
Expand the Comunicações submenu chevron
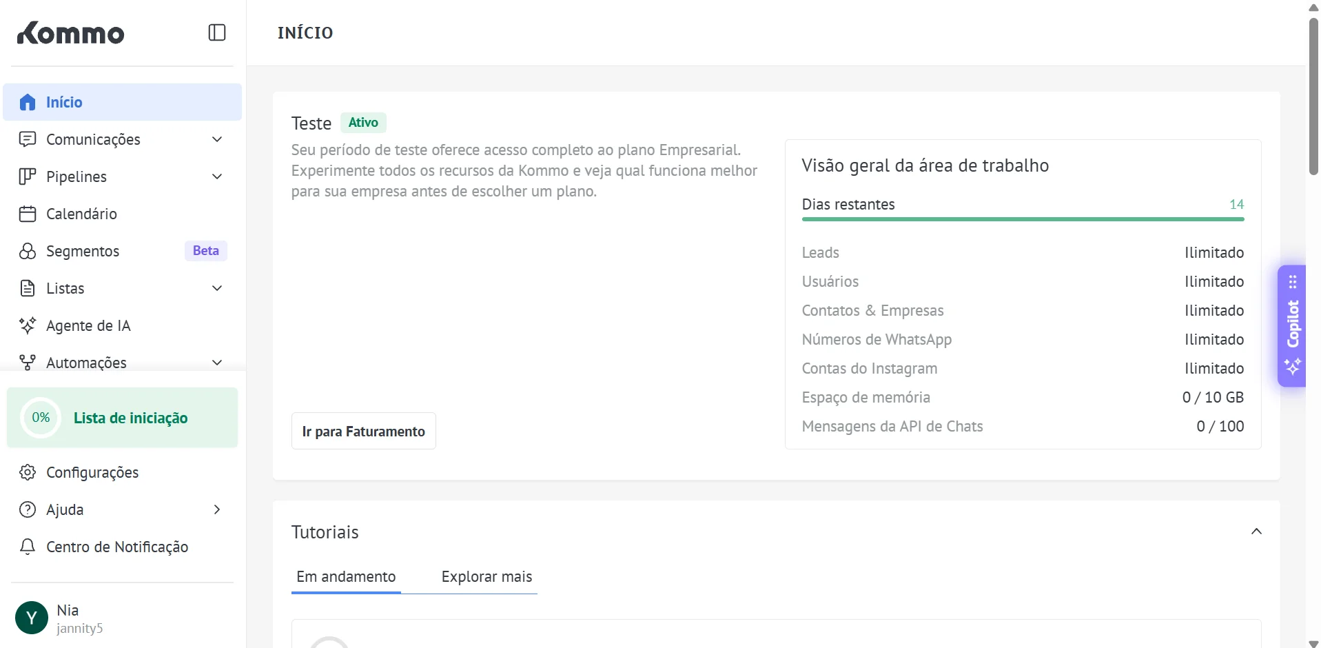(217, 139)
